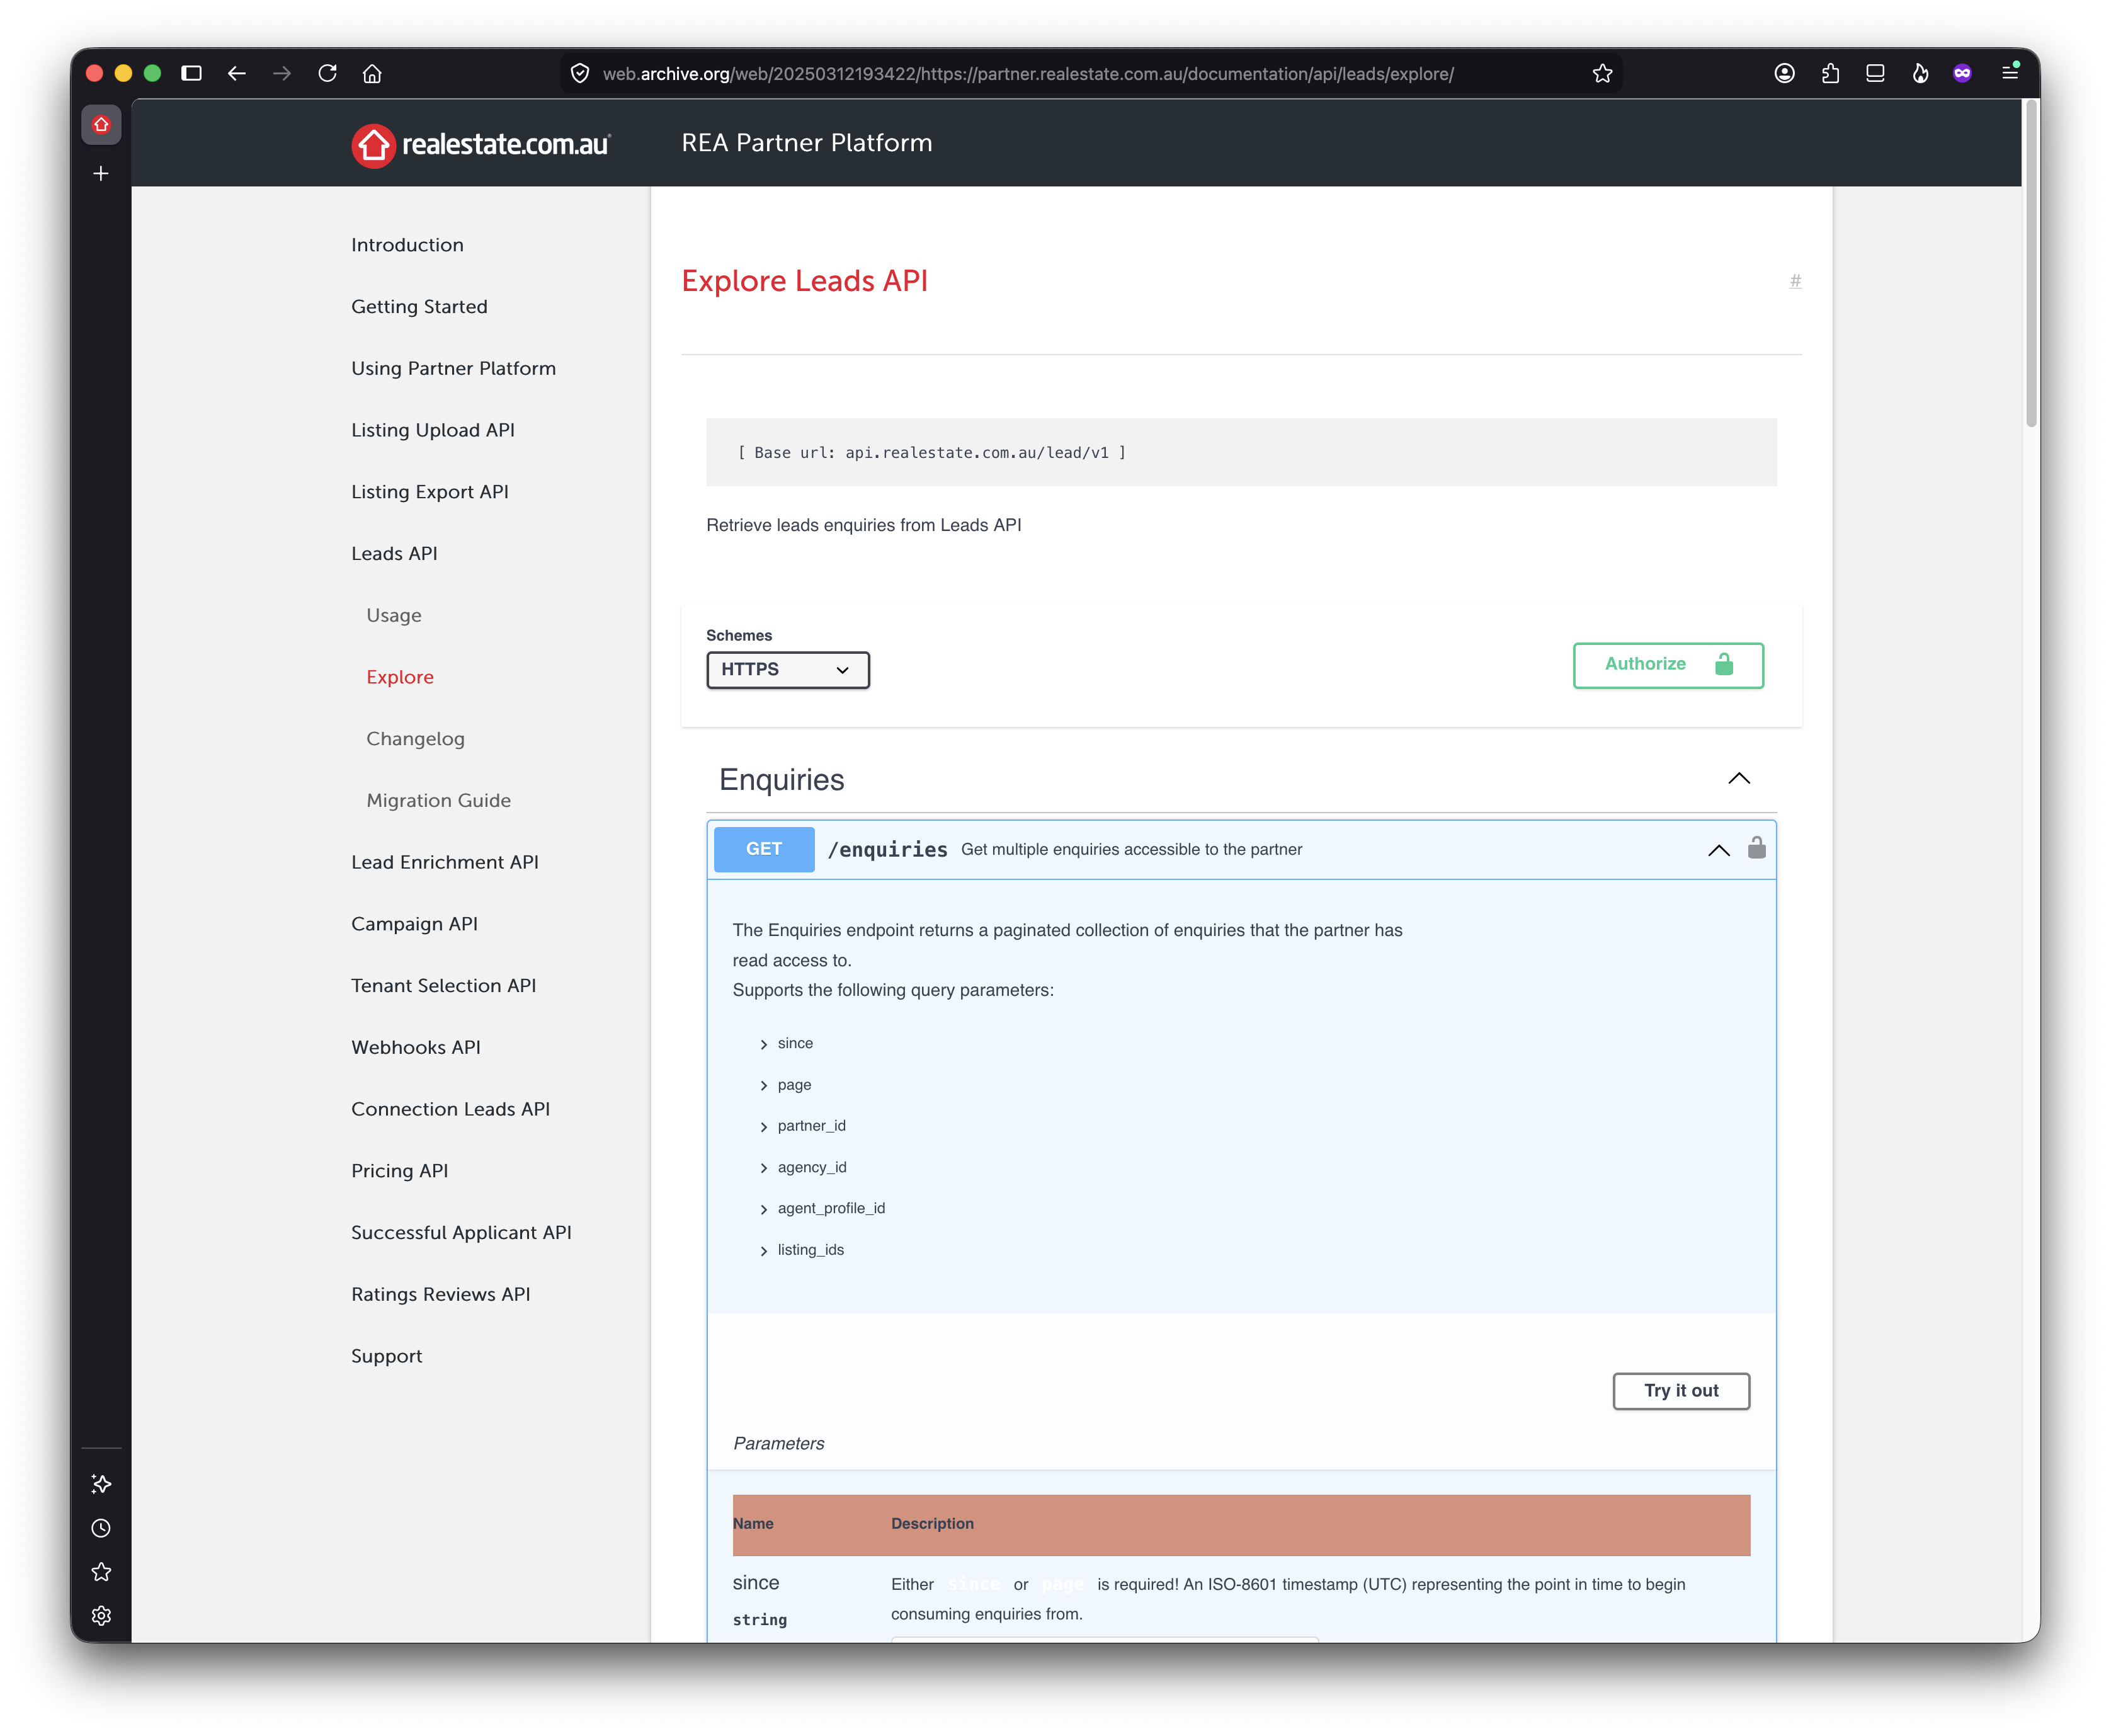Open Migration Guide under Leads API
Image resolution: width=2111 pixels, height=1736 pixels.
pos(438,801)
